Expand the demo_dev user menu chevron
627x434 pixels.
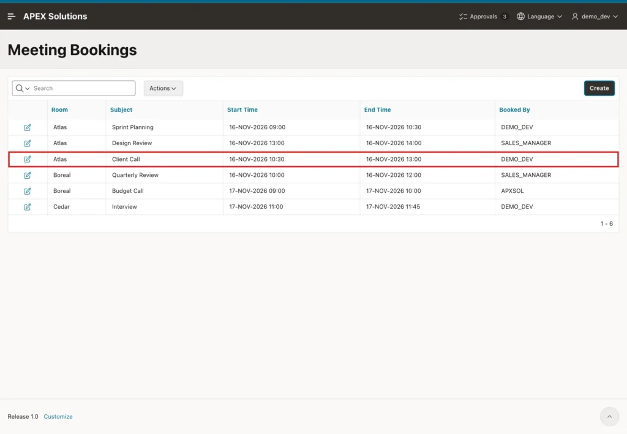point(615,17)
